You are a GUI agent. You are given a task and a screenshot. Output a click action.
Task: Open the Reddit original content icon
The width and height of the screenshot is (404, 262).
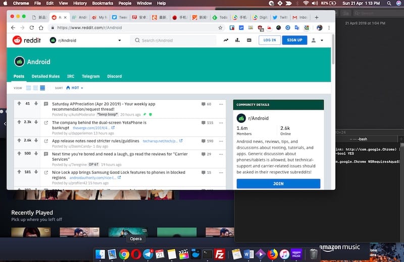pos(249,40)
